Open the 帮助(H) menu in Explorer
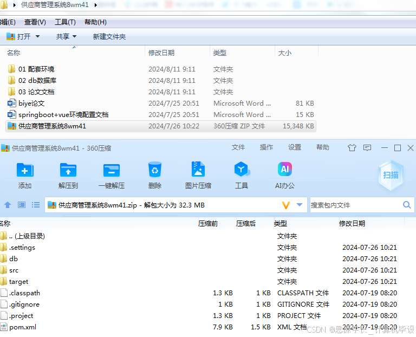Screen dimensions: 416x337 (95, 22)
